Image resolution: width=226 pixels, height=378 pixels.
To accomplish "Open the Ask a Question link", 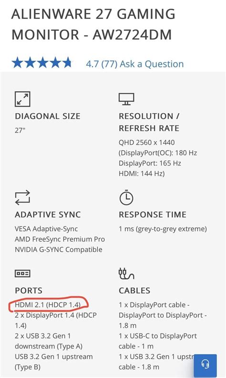I will coord(152,64).
